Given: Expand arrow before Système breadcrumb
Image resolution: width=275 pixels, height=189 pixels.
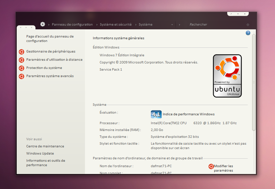Looking at the screenshot, I should (x=136, y=25).
